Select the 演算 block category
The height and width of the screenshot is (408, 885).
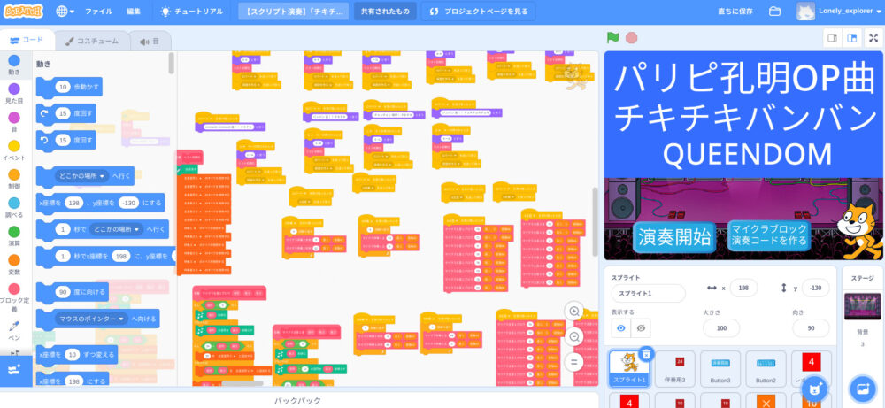(15, 236)
